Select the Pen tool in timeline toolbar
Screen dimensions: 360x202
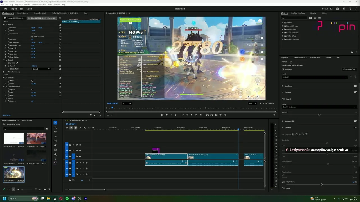(x=55, y=145)
